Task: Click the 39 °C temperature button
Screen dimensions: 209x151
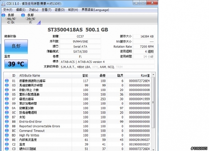Action: 16,64
